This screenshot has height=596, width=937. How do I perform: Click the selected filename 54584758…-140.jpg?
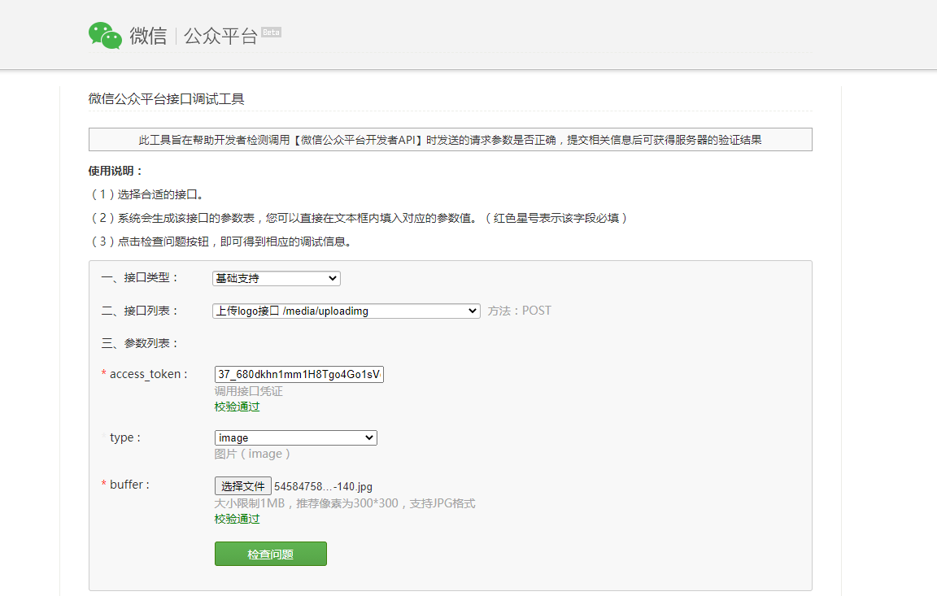pos(323,487)
